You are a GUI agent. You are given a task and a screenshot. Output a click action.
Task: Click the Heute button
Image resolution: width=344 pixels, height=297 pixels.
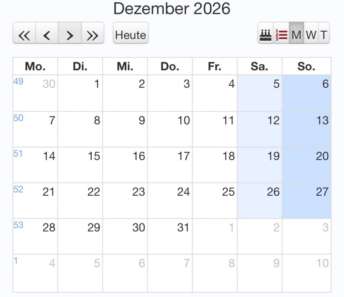point(131,34)
